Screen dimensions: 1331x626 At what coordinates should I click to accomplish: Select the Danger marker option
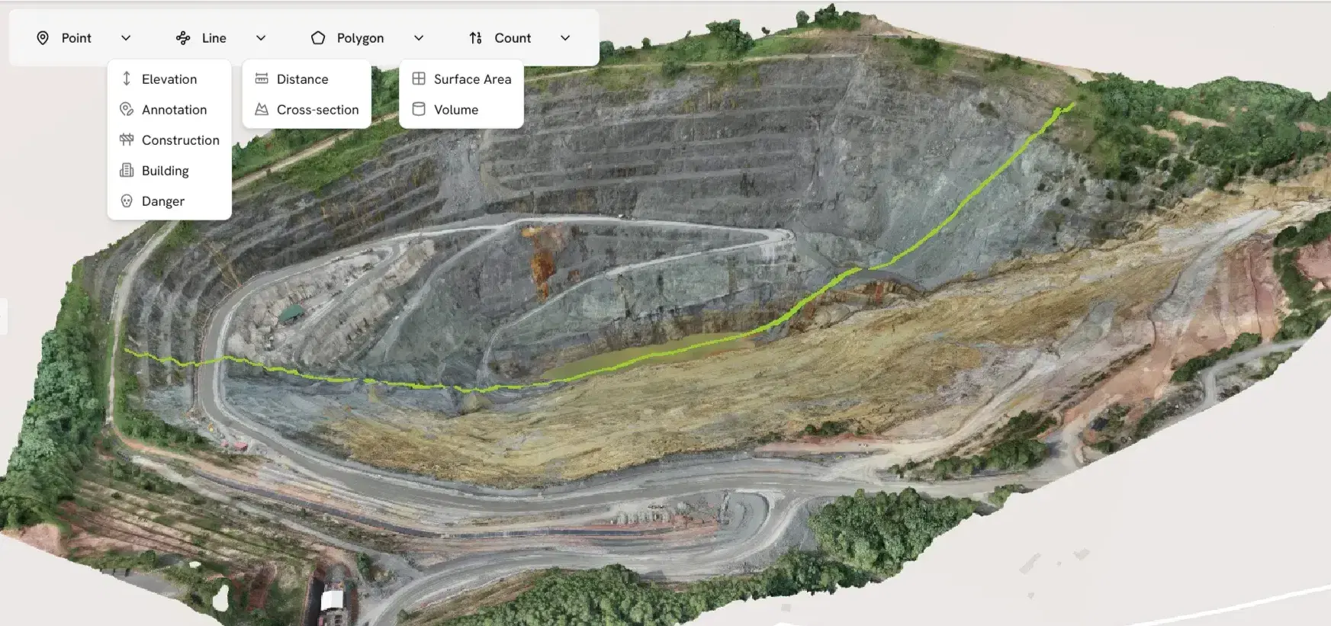tap(169, 201)
